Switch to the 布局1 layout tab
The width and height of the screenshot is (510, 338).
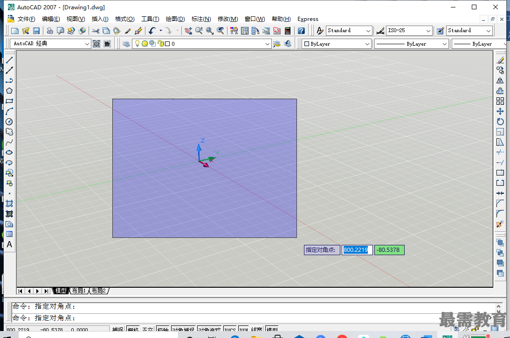[x=79, y=291]
